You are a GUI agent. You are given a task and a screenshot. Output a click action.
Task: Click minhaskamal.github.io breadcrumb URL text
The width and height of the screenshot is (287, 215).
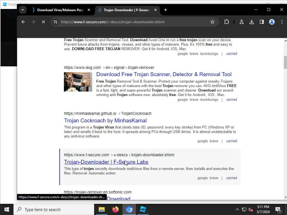90,113
